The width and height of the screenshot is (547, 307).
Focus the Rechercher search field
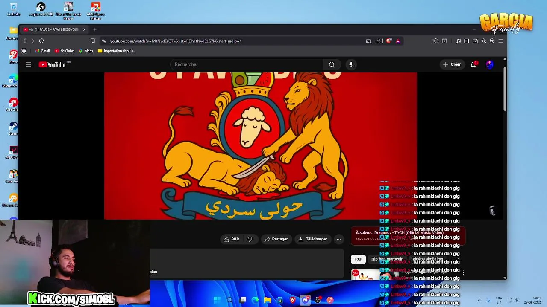[x=247, y=64]
